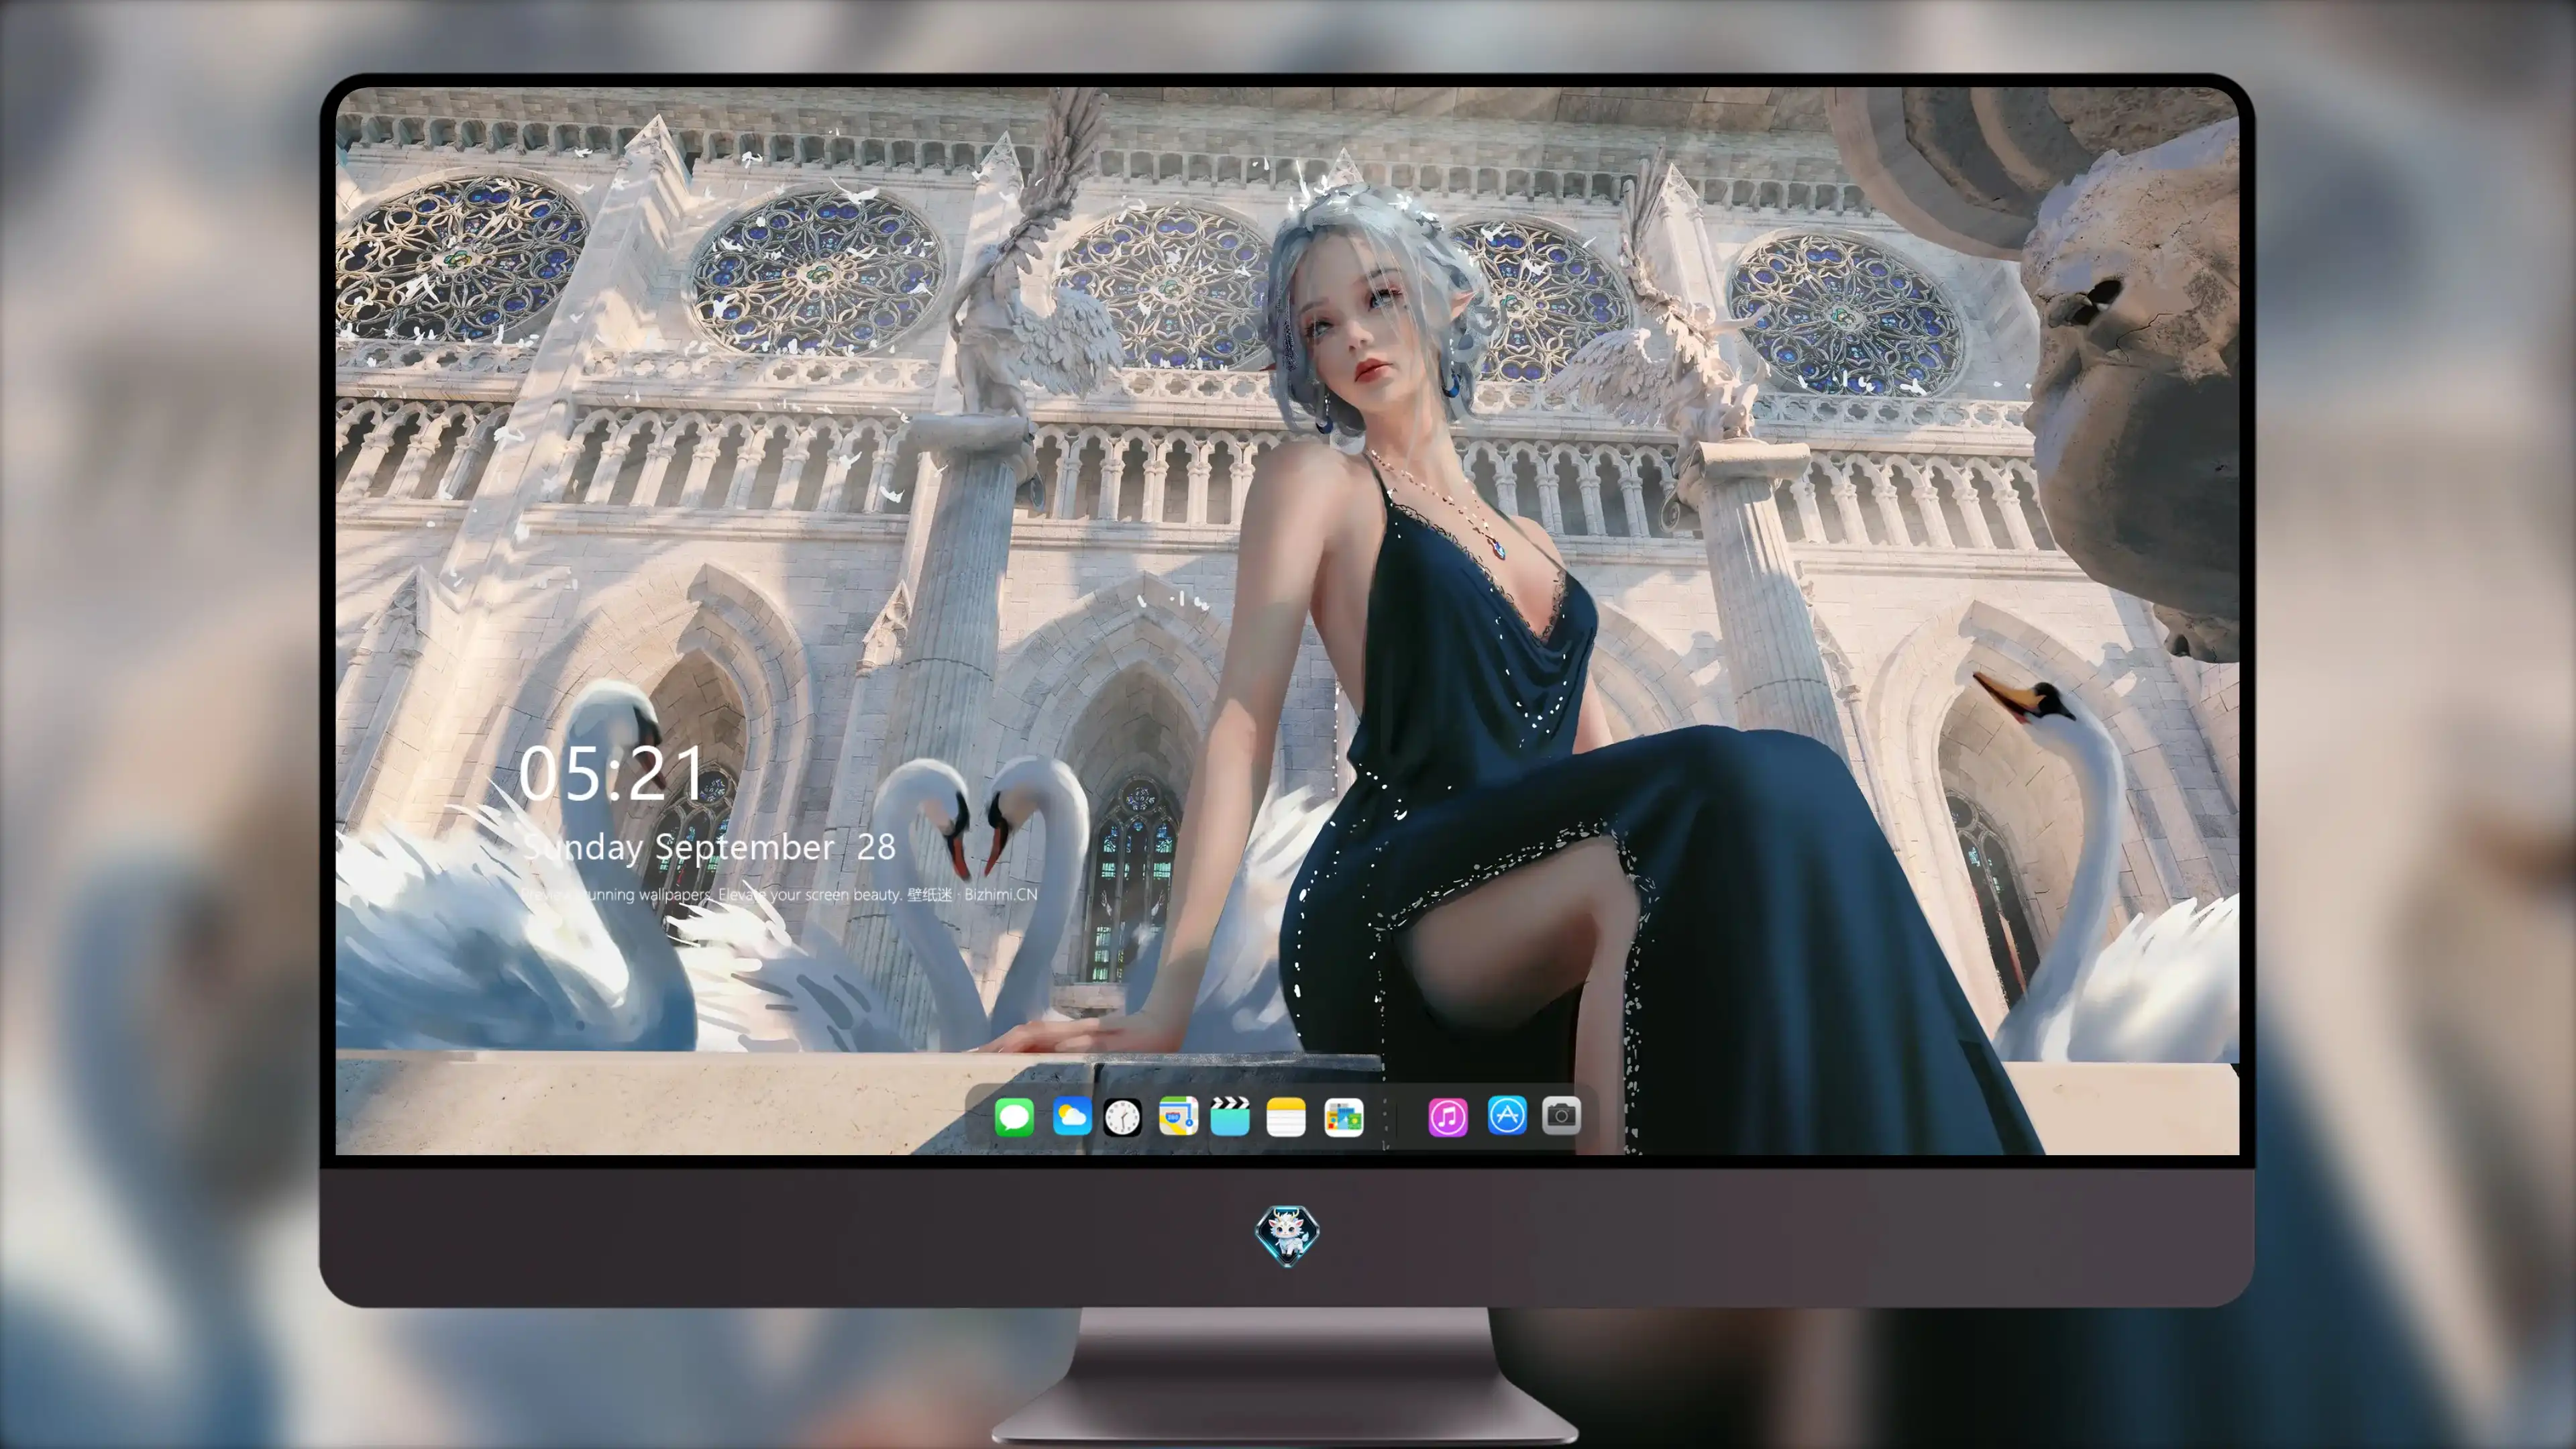Open the blue App Store icon
2576x1449 pixels.
(x=1506, y=1116)
